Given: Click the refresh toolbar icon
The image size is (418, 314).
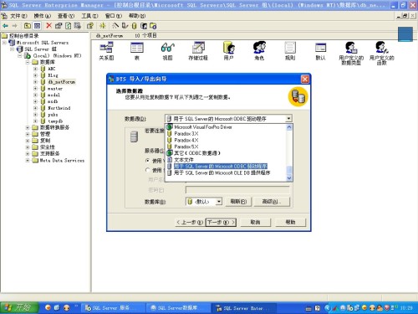Looking at the screenshot, I should pyautogui.click(x=68, y=26).
